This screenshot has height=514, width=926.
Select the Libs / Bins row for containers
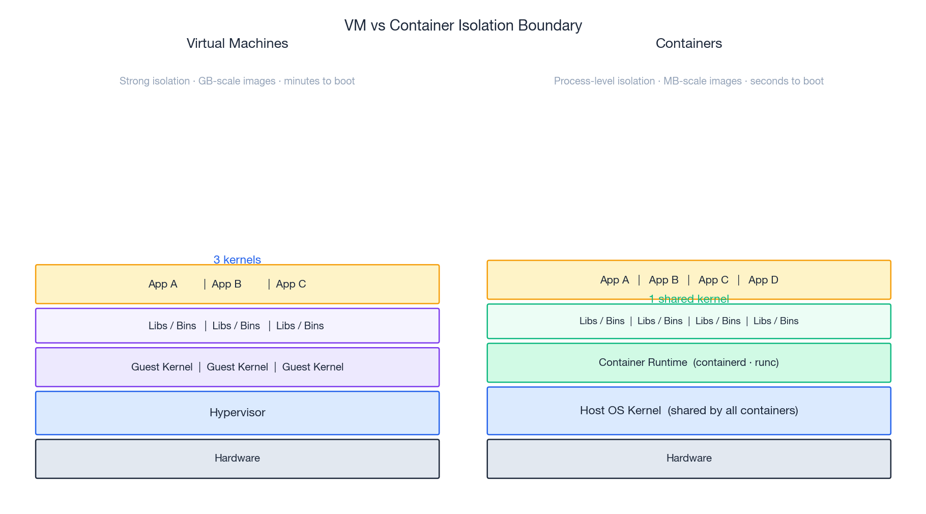coord(688,321)
